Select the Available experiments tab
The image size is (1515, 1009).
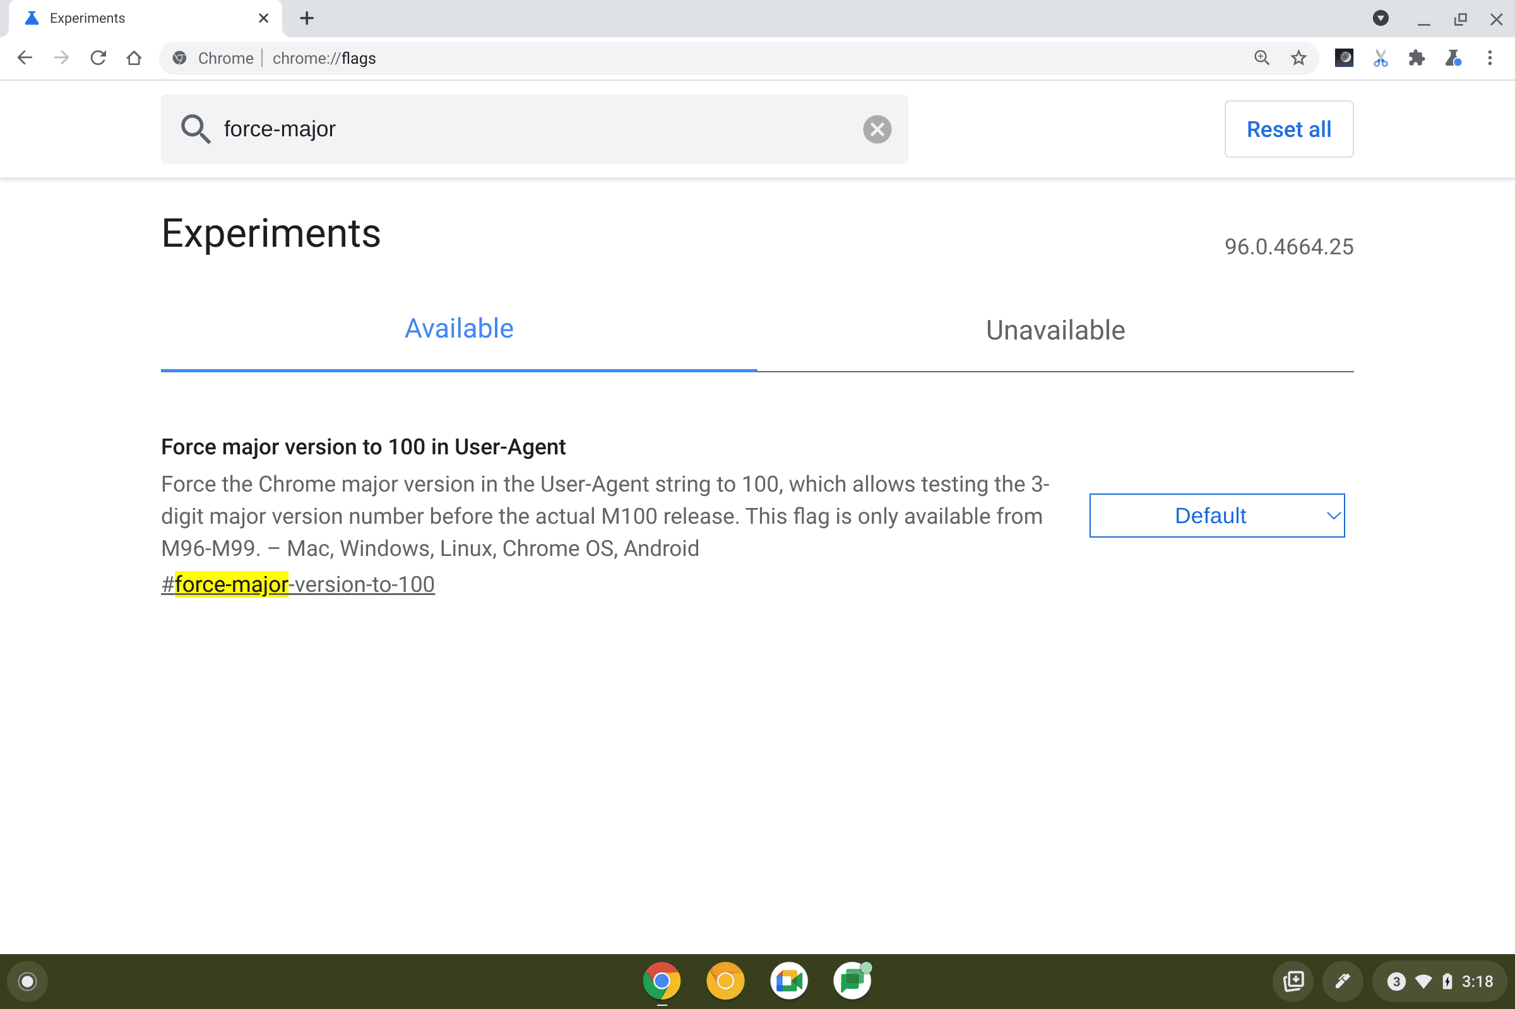(458, 327)
